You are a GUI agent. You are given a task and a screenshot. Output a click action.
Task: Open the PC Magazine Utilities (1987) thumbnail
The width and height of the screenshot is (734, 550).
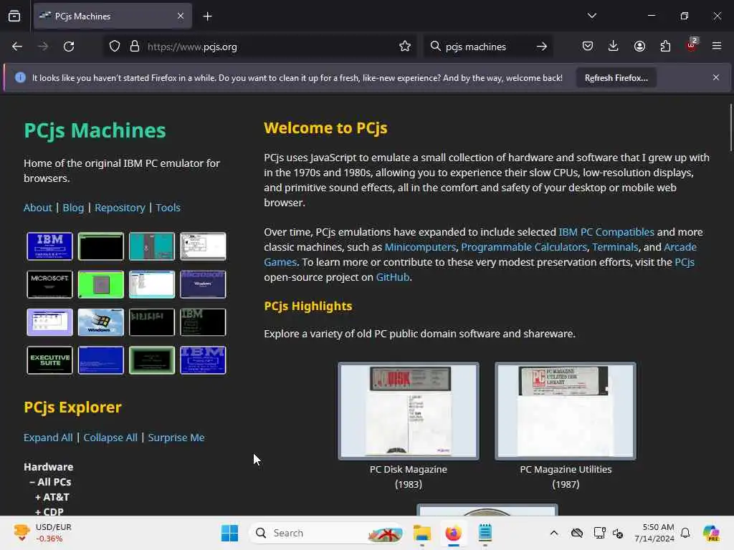click(566, 410)
